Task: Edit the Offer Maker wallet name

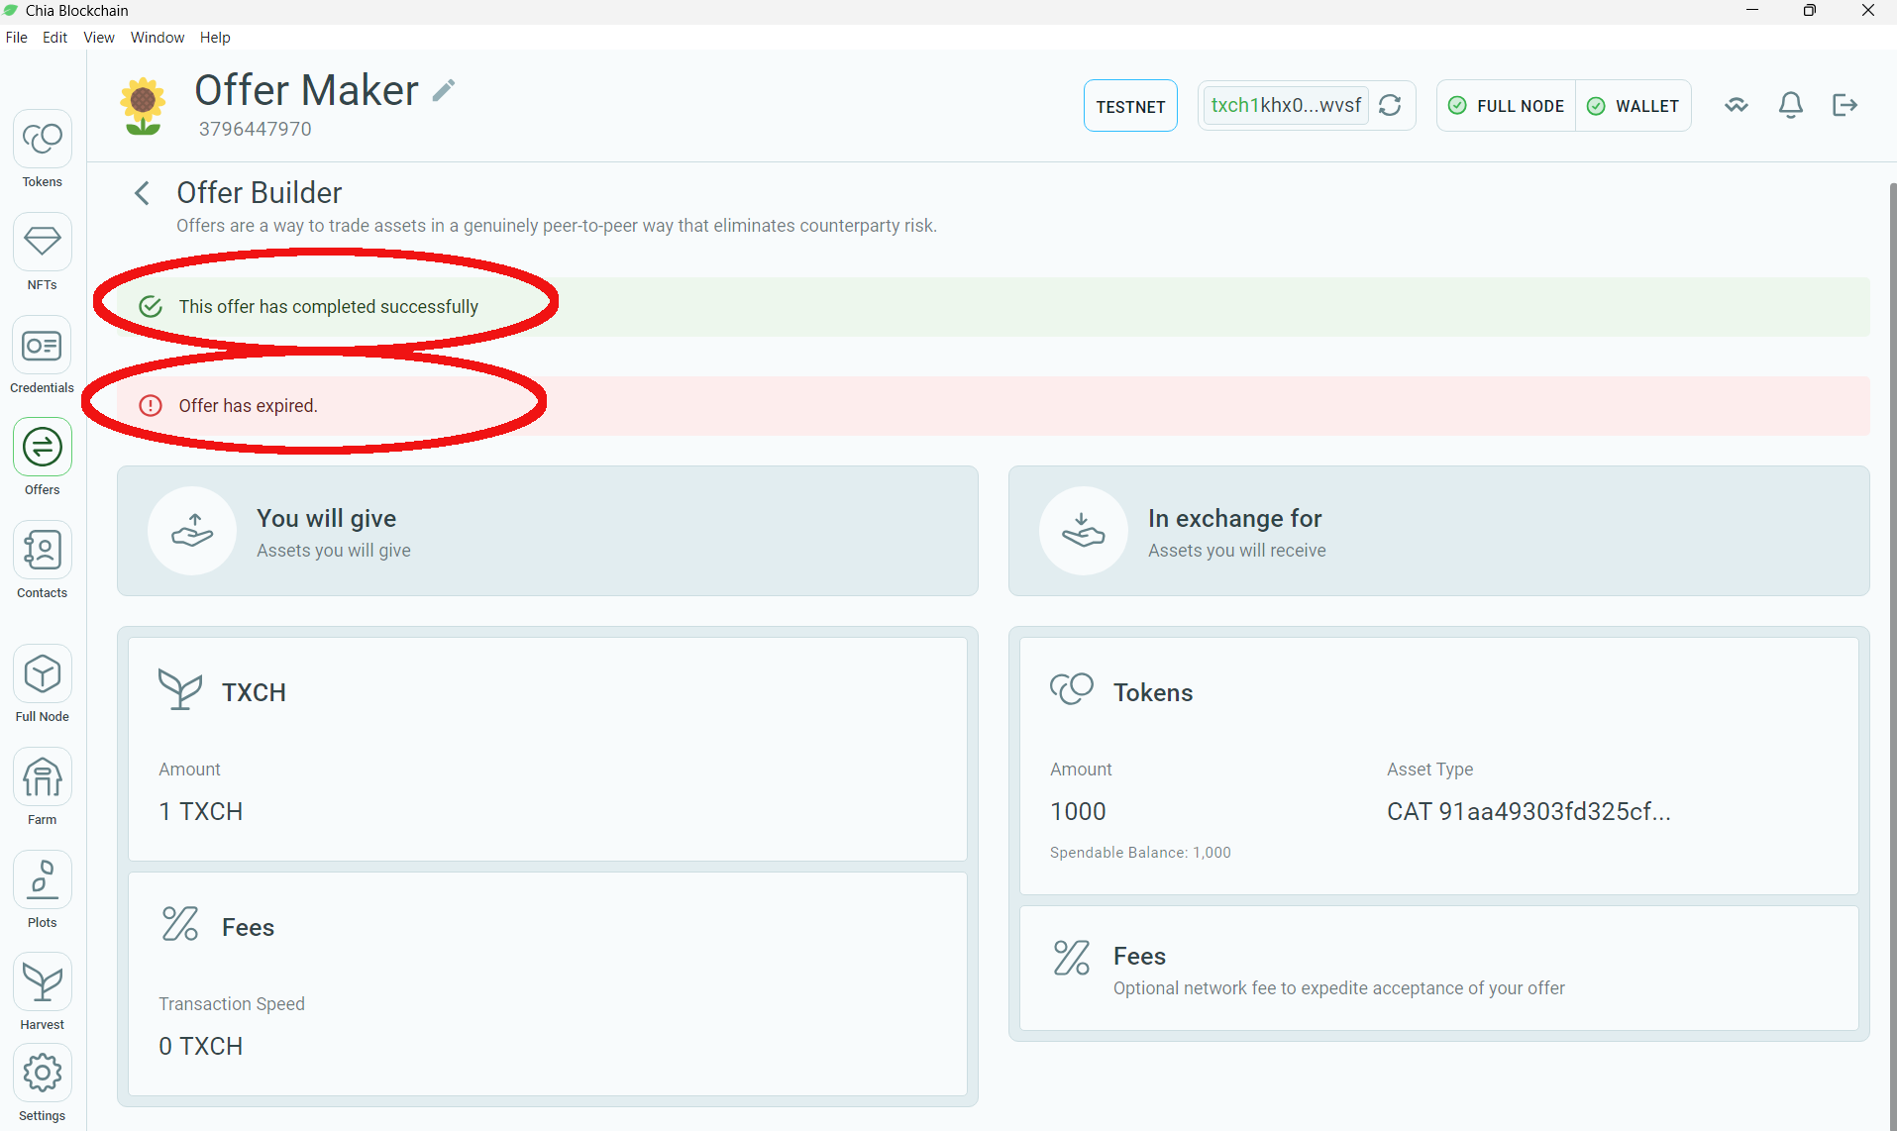Action: (445, 89)
